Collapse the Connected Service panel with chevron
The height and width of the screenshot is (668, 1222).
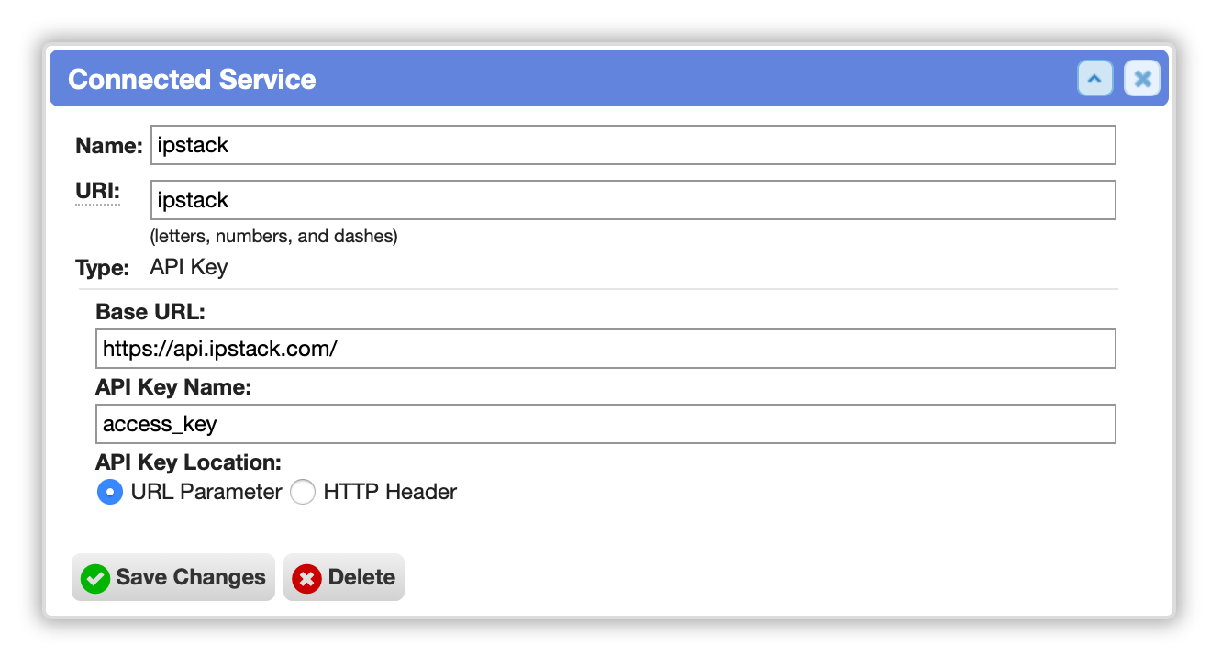point(1094,79)
